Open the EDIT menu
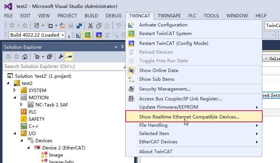This screenshot has height=163, width=280. pos(25,16)
